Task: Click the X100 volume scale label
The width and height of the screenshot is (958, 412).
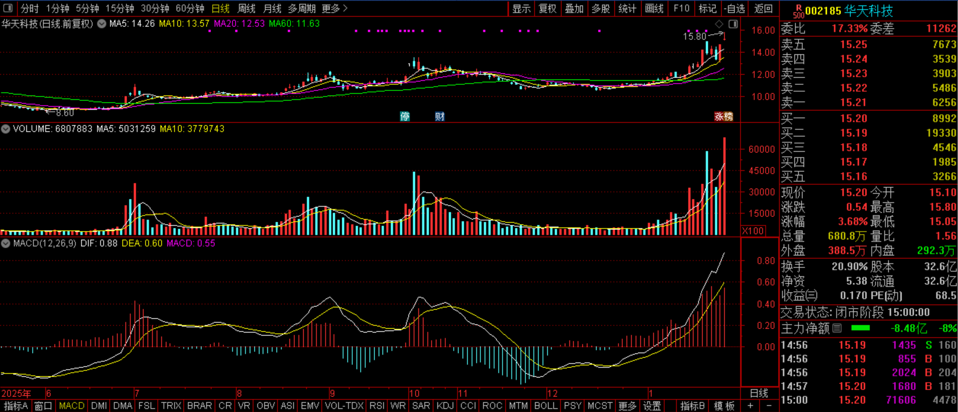Action: tap(753, 231)
